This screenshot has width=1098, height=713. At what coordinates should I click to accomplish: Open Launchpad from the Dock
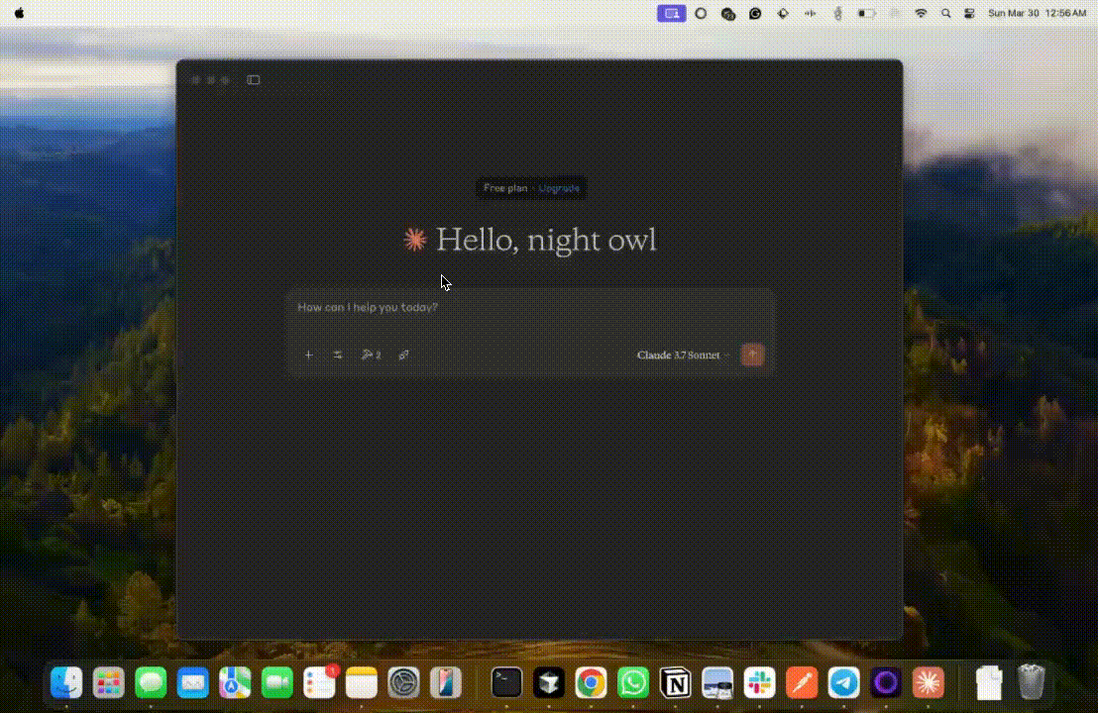[x=109, y=682]
